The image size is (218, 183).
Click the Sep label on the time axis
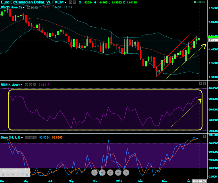tap(71, 181)
